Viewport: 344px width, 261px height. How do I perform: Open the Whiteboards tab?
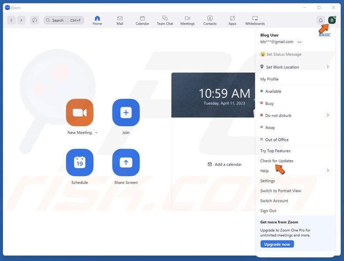coord(255,20)
